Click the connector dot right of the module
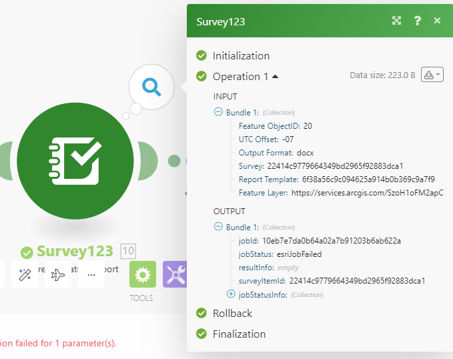Screen dimensions: 453x359 174,161
